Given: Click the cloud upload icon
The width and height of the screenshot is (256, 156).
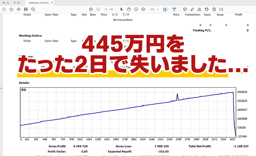Looking at the screenshot, I should pyautogui.click(x=19, y=9).
